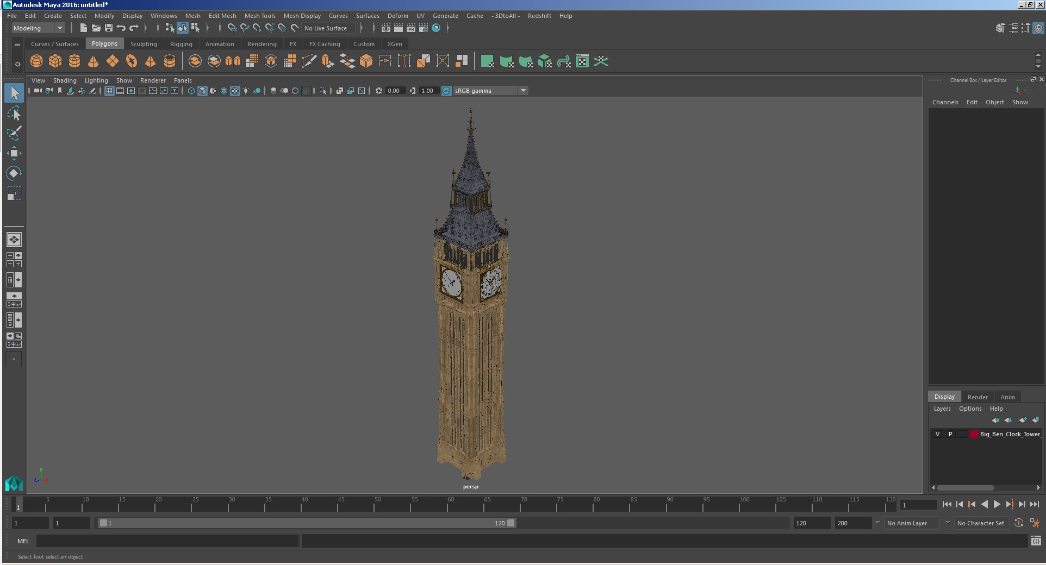Create a polygon pyramid from the shelf

pyautogui.click(x=151, y=61)
